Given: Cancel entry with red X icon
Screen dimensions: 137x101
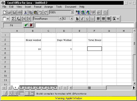Looking at the screenshot, I should (31, 25).
